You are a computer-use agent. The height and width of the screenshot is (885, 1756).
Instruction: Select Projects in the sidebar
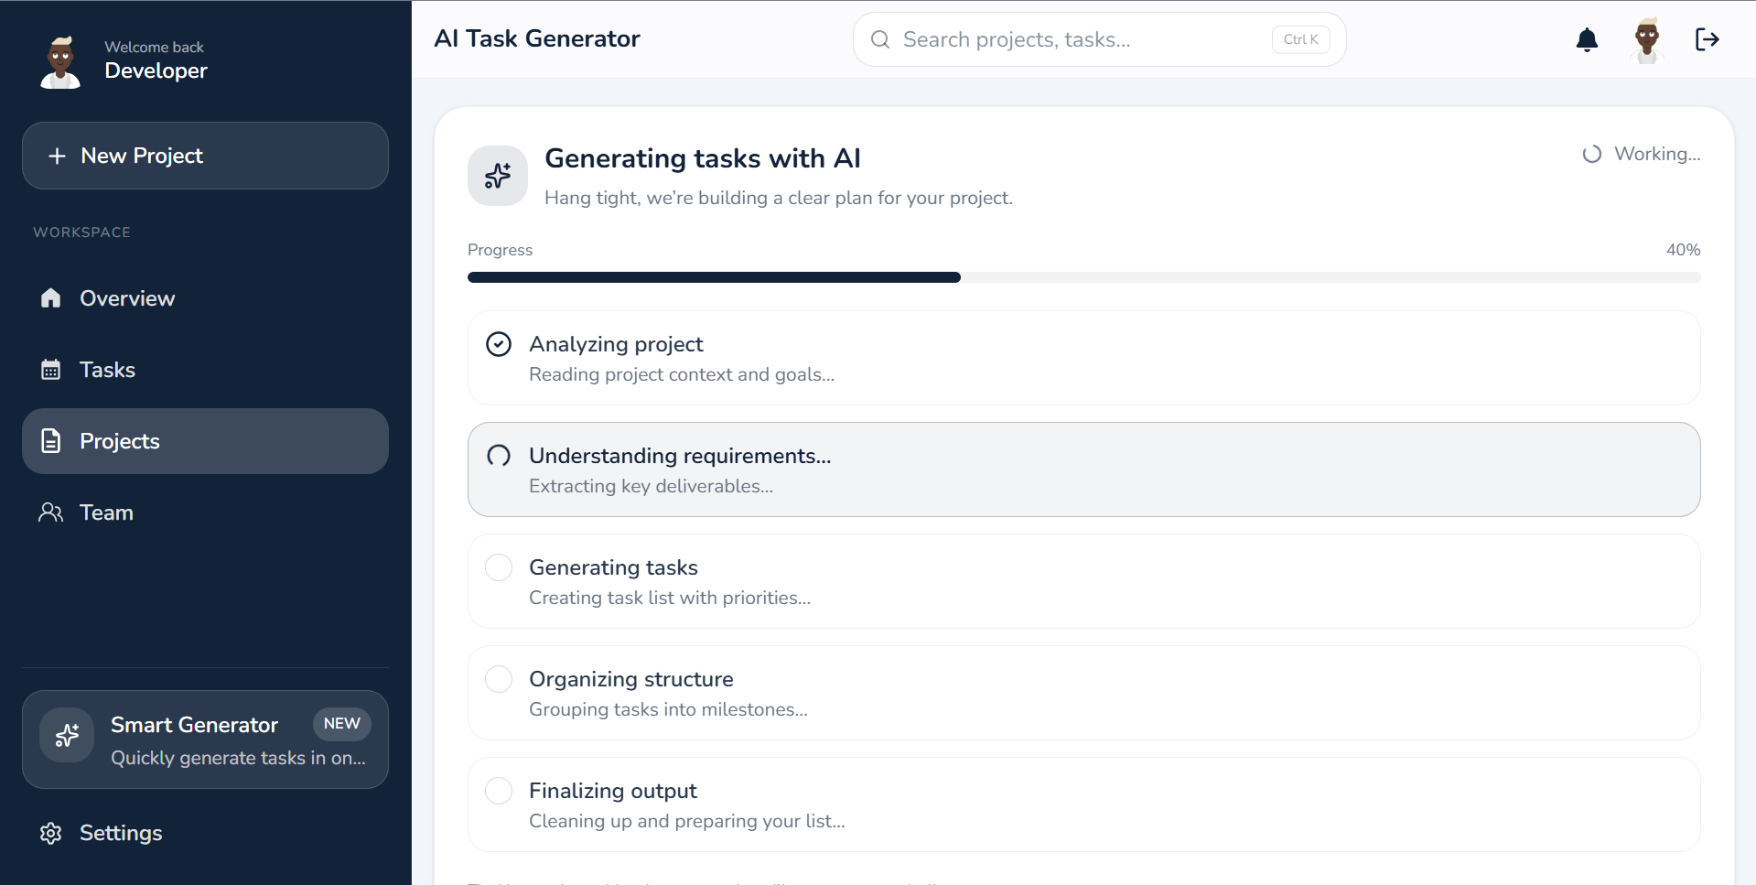click(x=205, y=441)
